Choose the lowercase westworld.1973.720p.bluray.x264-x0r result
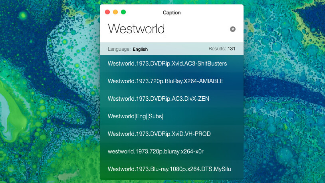 [156, 151]
